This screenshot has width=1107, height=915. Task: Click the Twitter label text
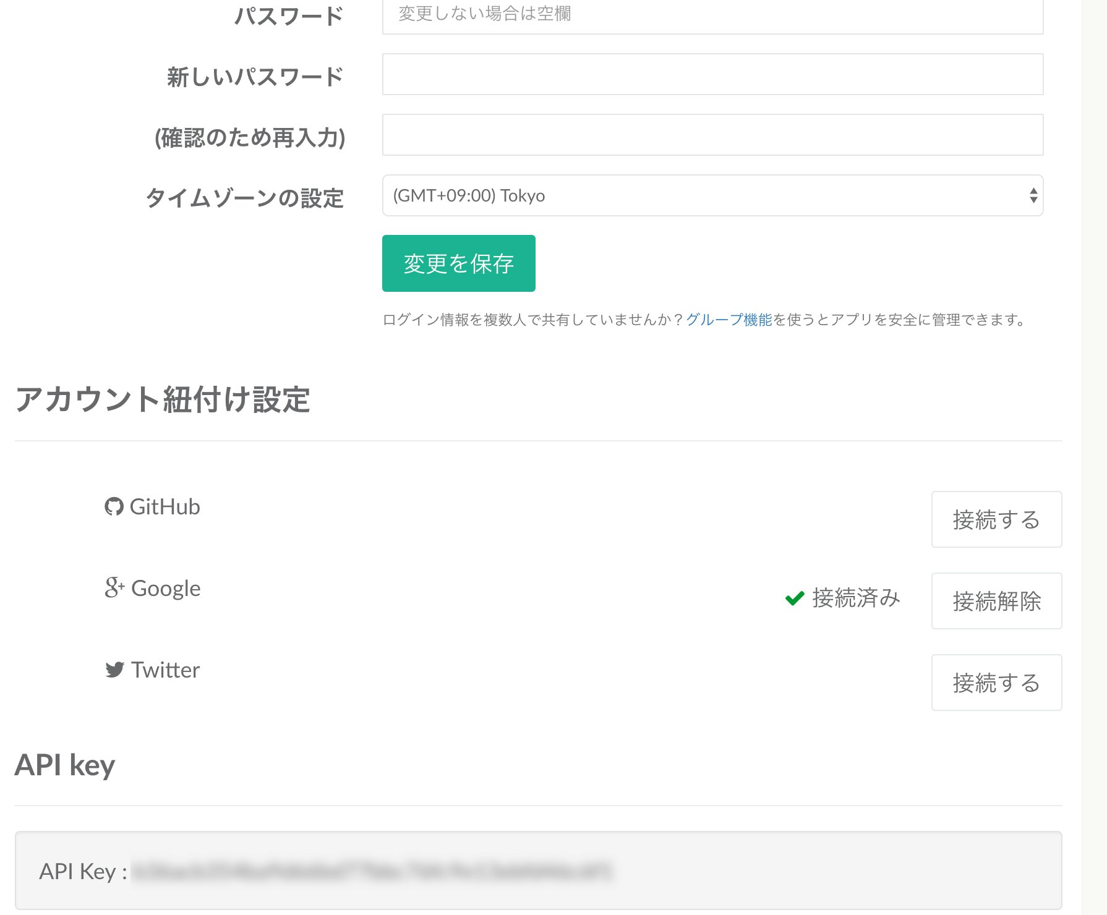tap(166, 670)
